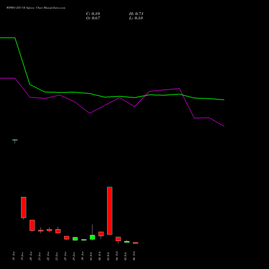This screenshot has height=269, width=269.
Task: Select the close value C: 0.59
Action: pyautogui.click(x=93, y=14)
